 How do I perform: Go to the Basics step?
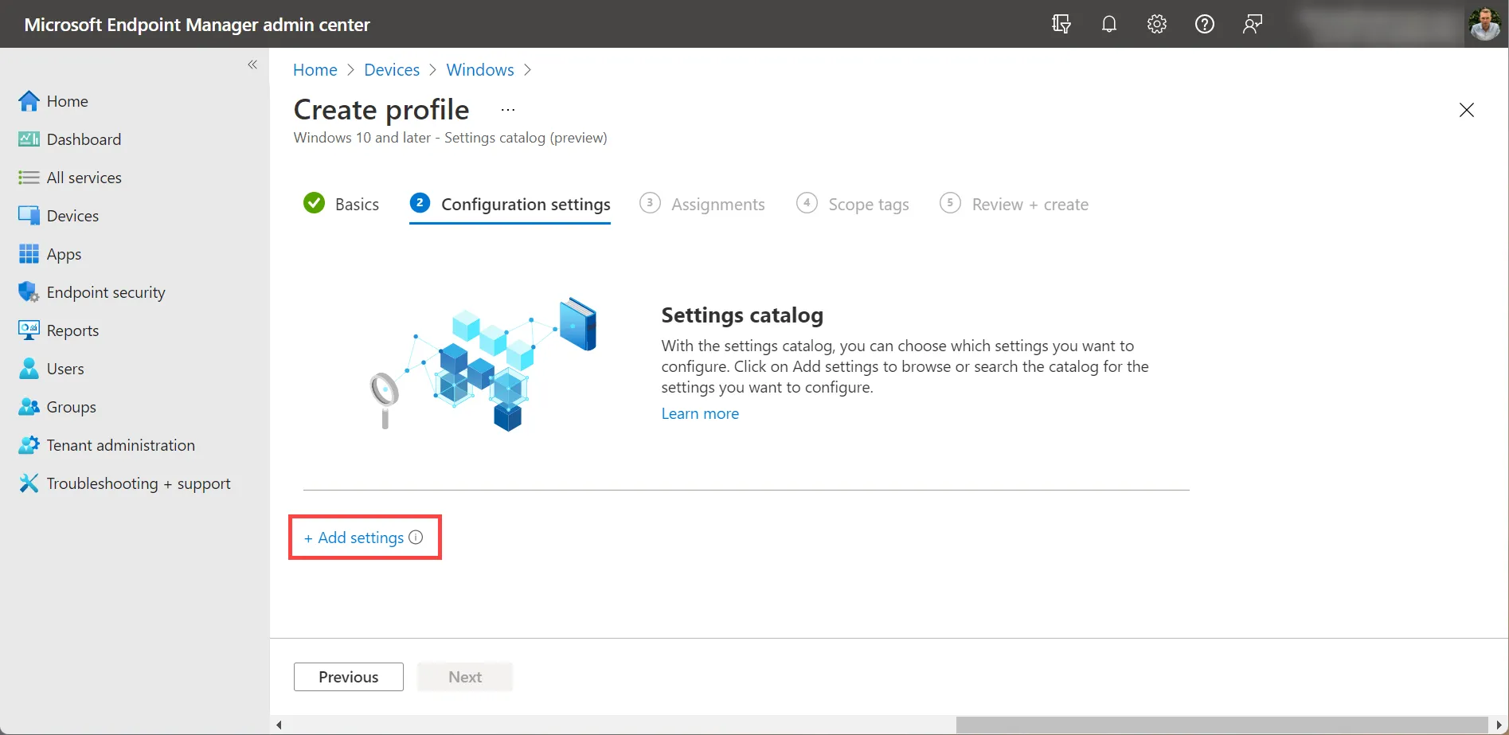pyautogui.click(x=342, y=204)
